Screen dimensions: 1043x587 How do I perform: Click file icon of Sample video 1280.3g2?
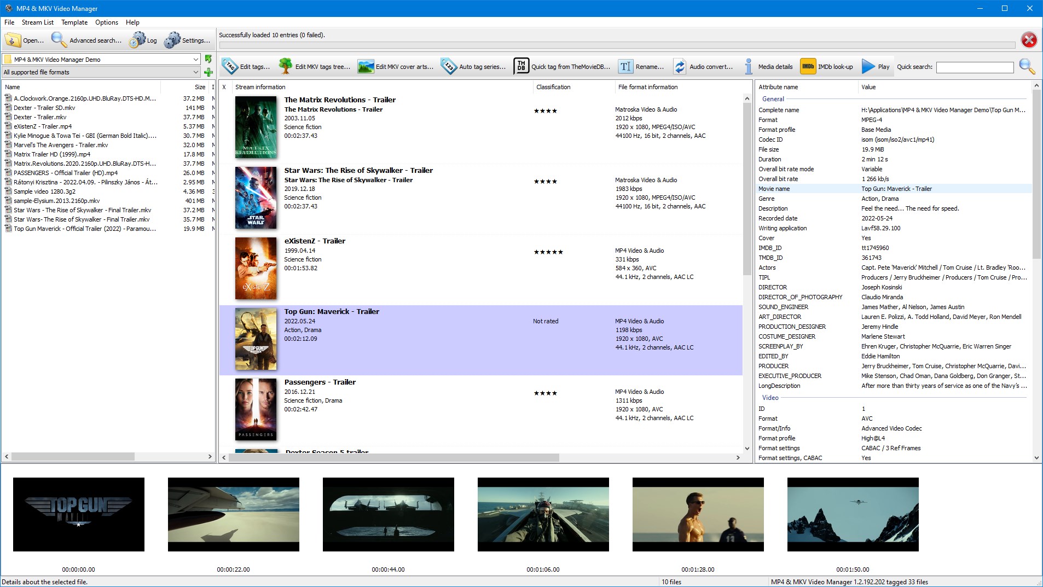pyautogui.click(x=8, y=191)
